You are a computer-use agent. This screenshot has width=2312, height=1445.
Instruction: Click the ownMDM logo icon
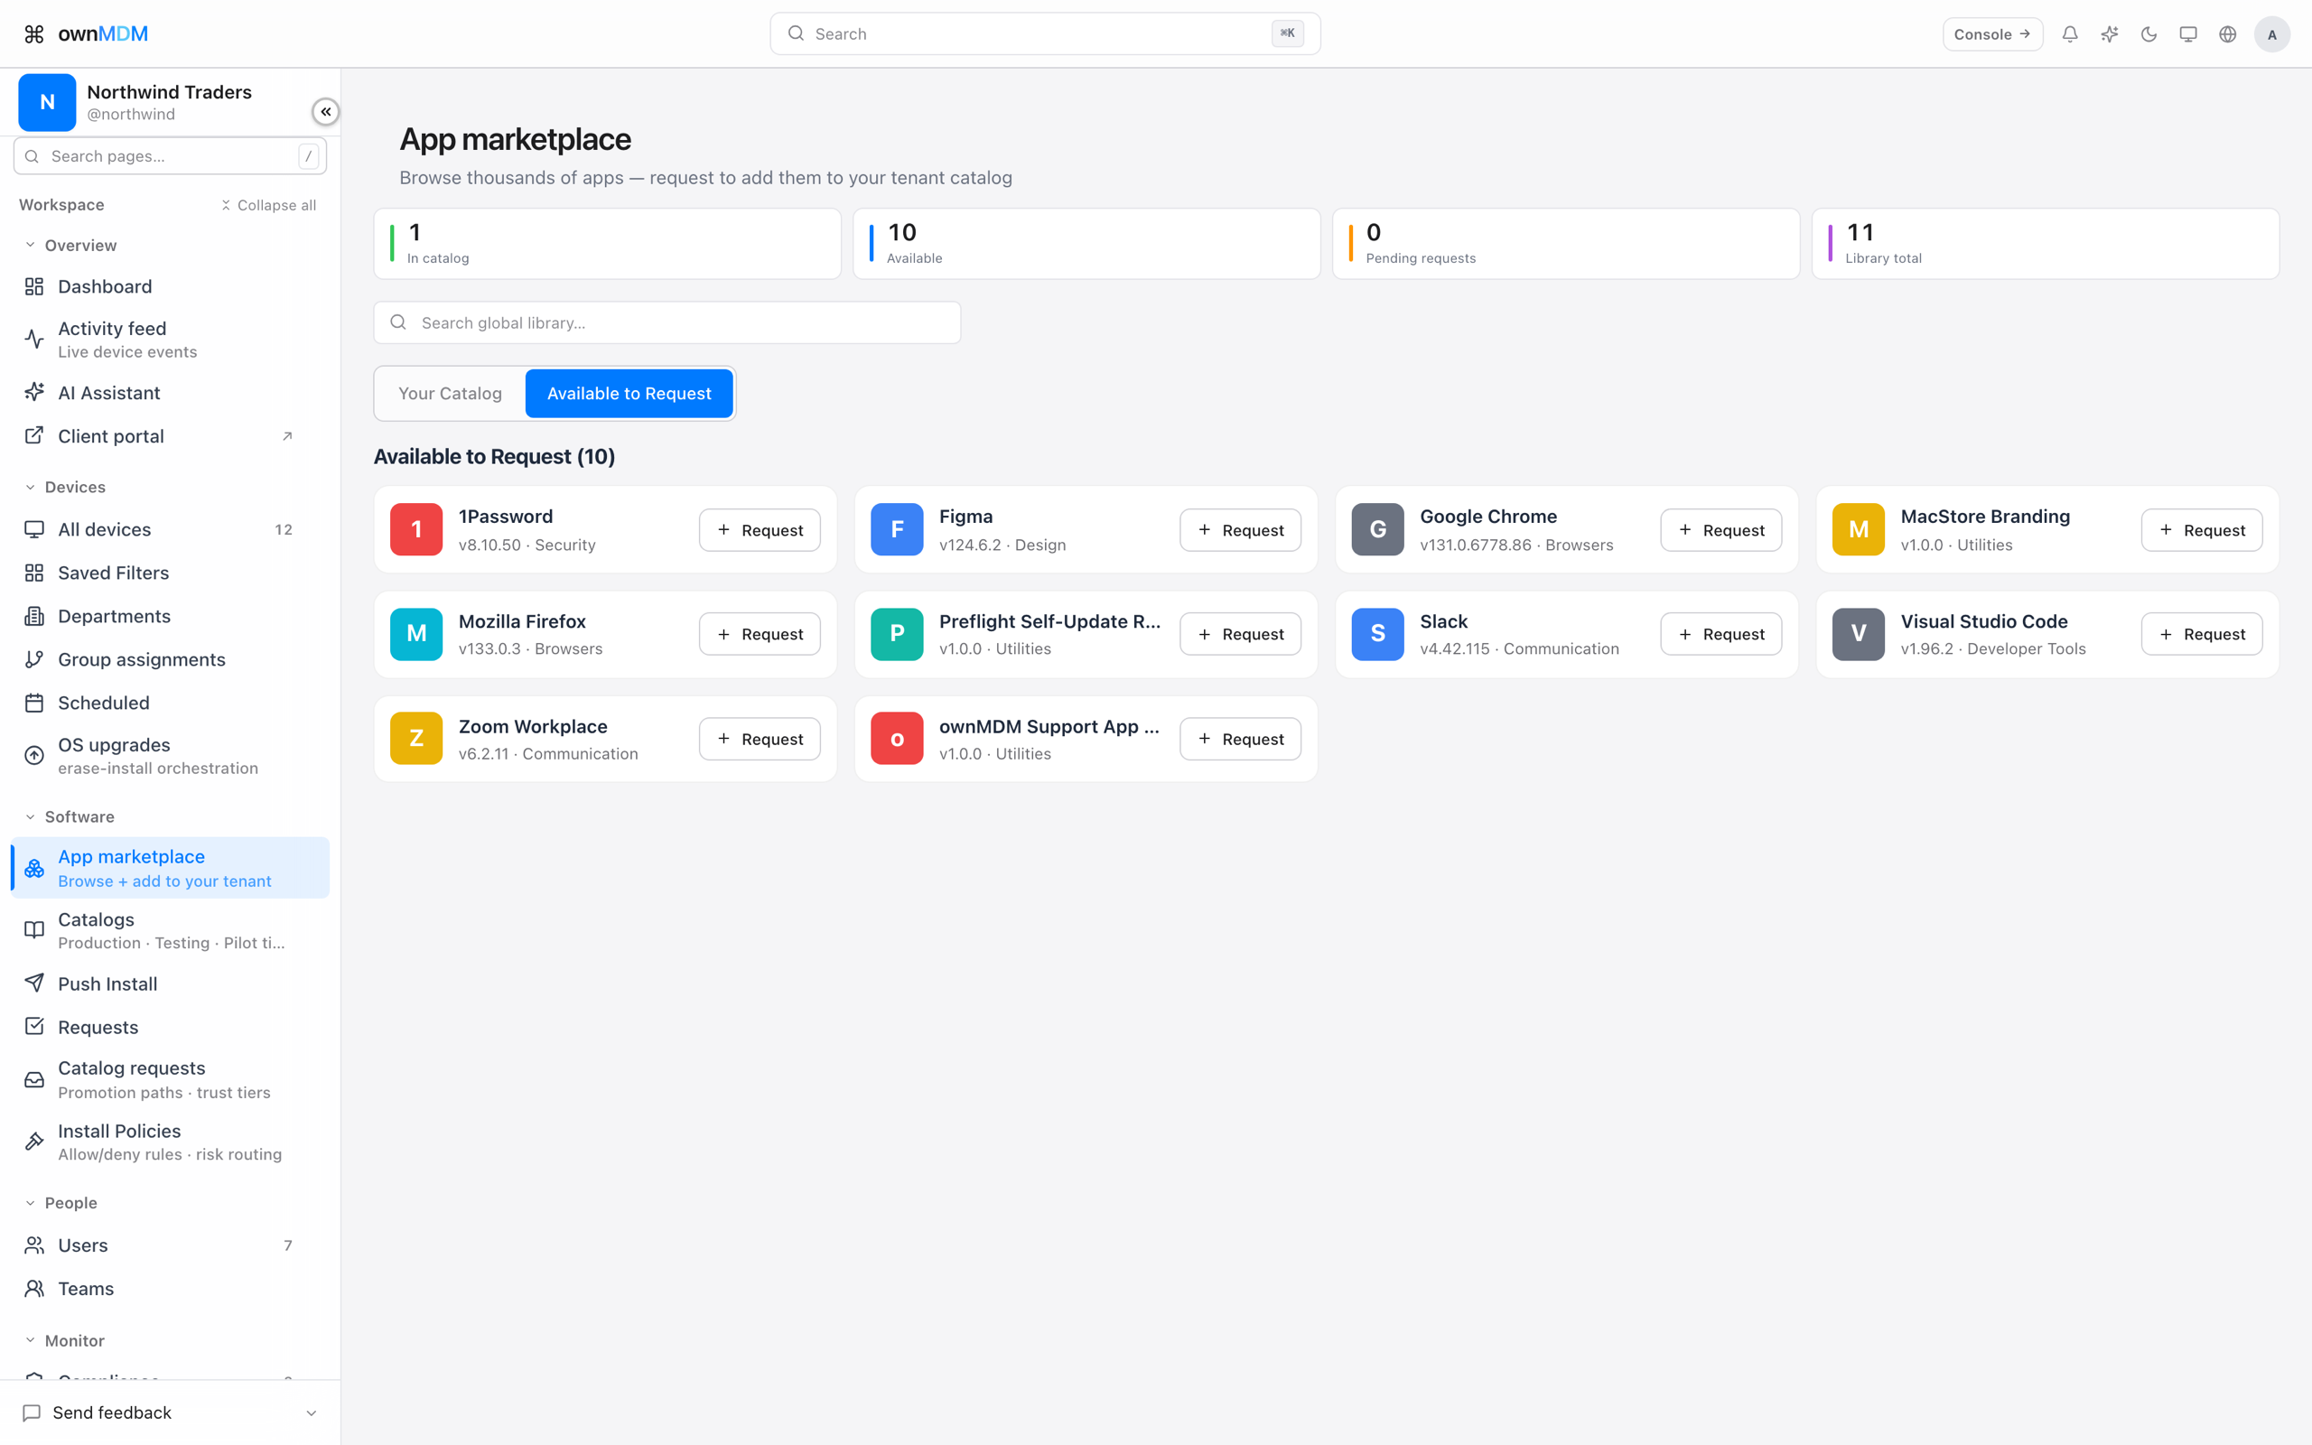click(34, 34)
